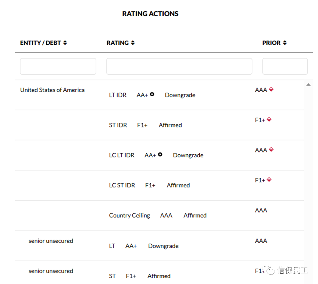Click the outlook circle icon in the LC LT IDR row
Image resolution: width=318 pixels, height=284 pixels.
coord(160,154)
